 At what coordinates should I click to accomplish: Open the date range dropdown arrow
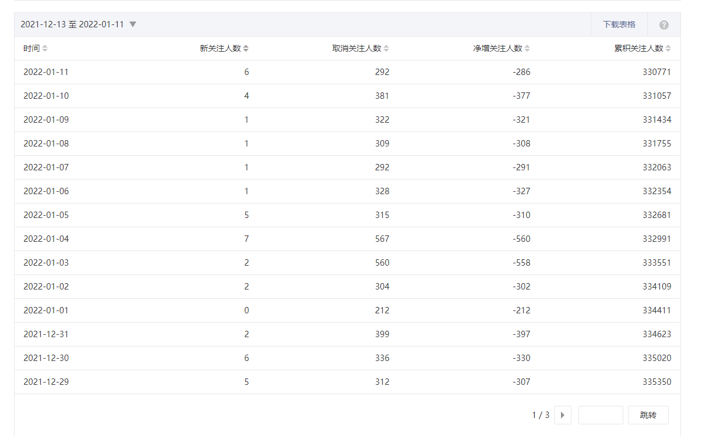coord(133,24)
